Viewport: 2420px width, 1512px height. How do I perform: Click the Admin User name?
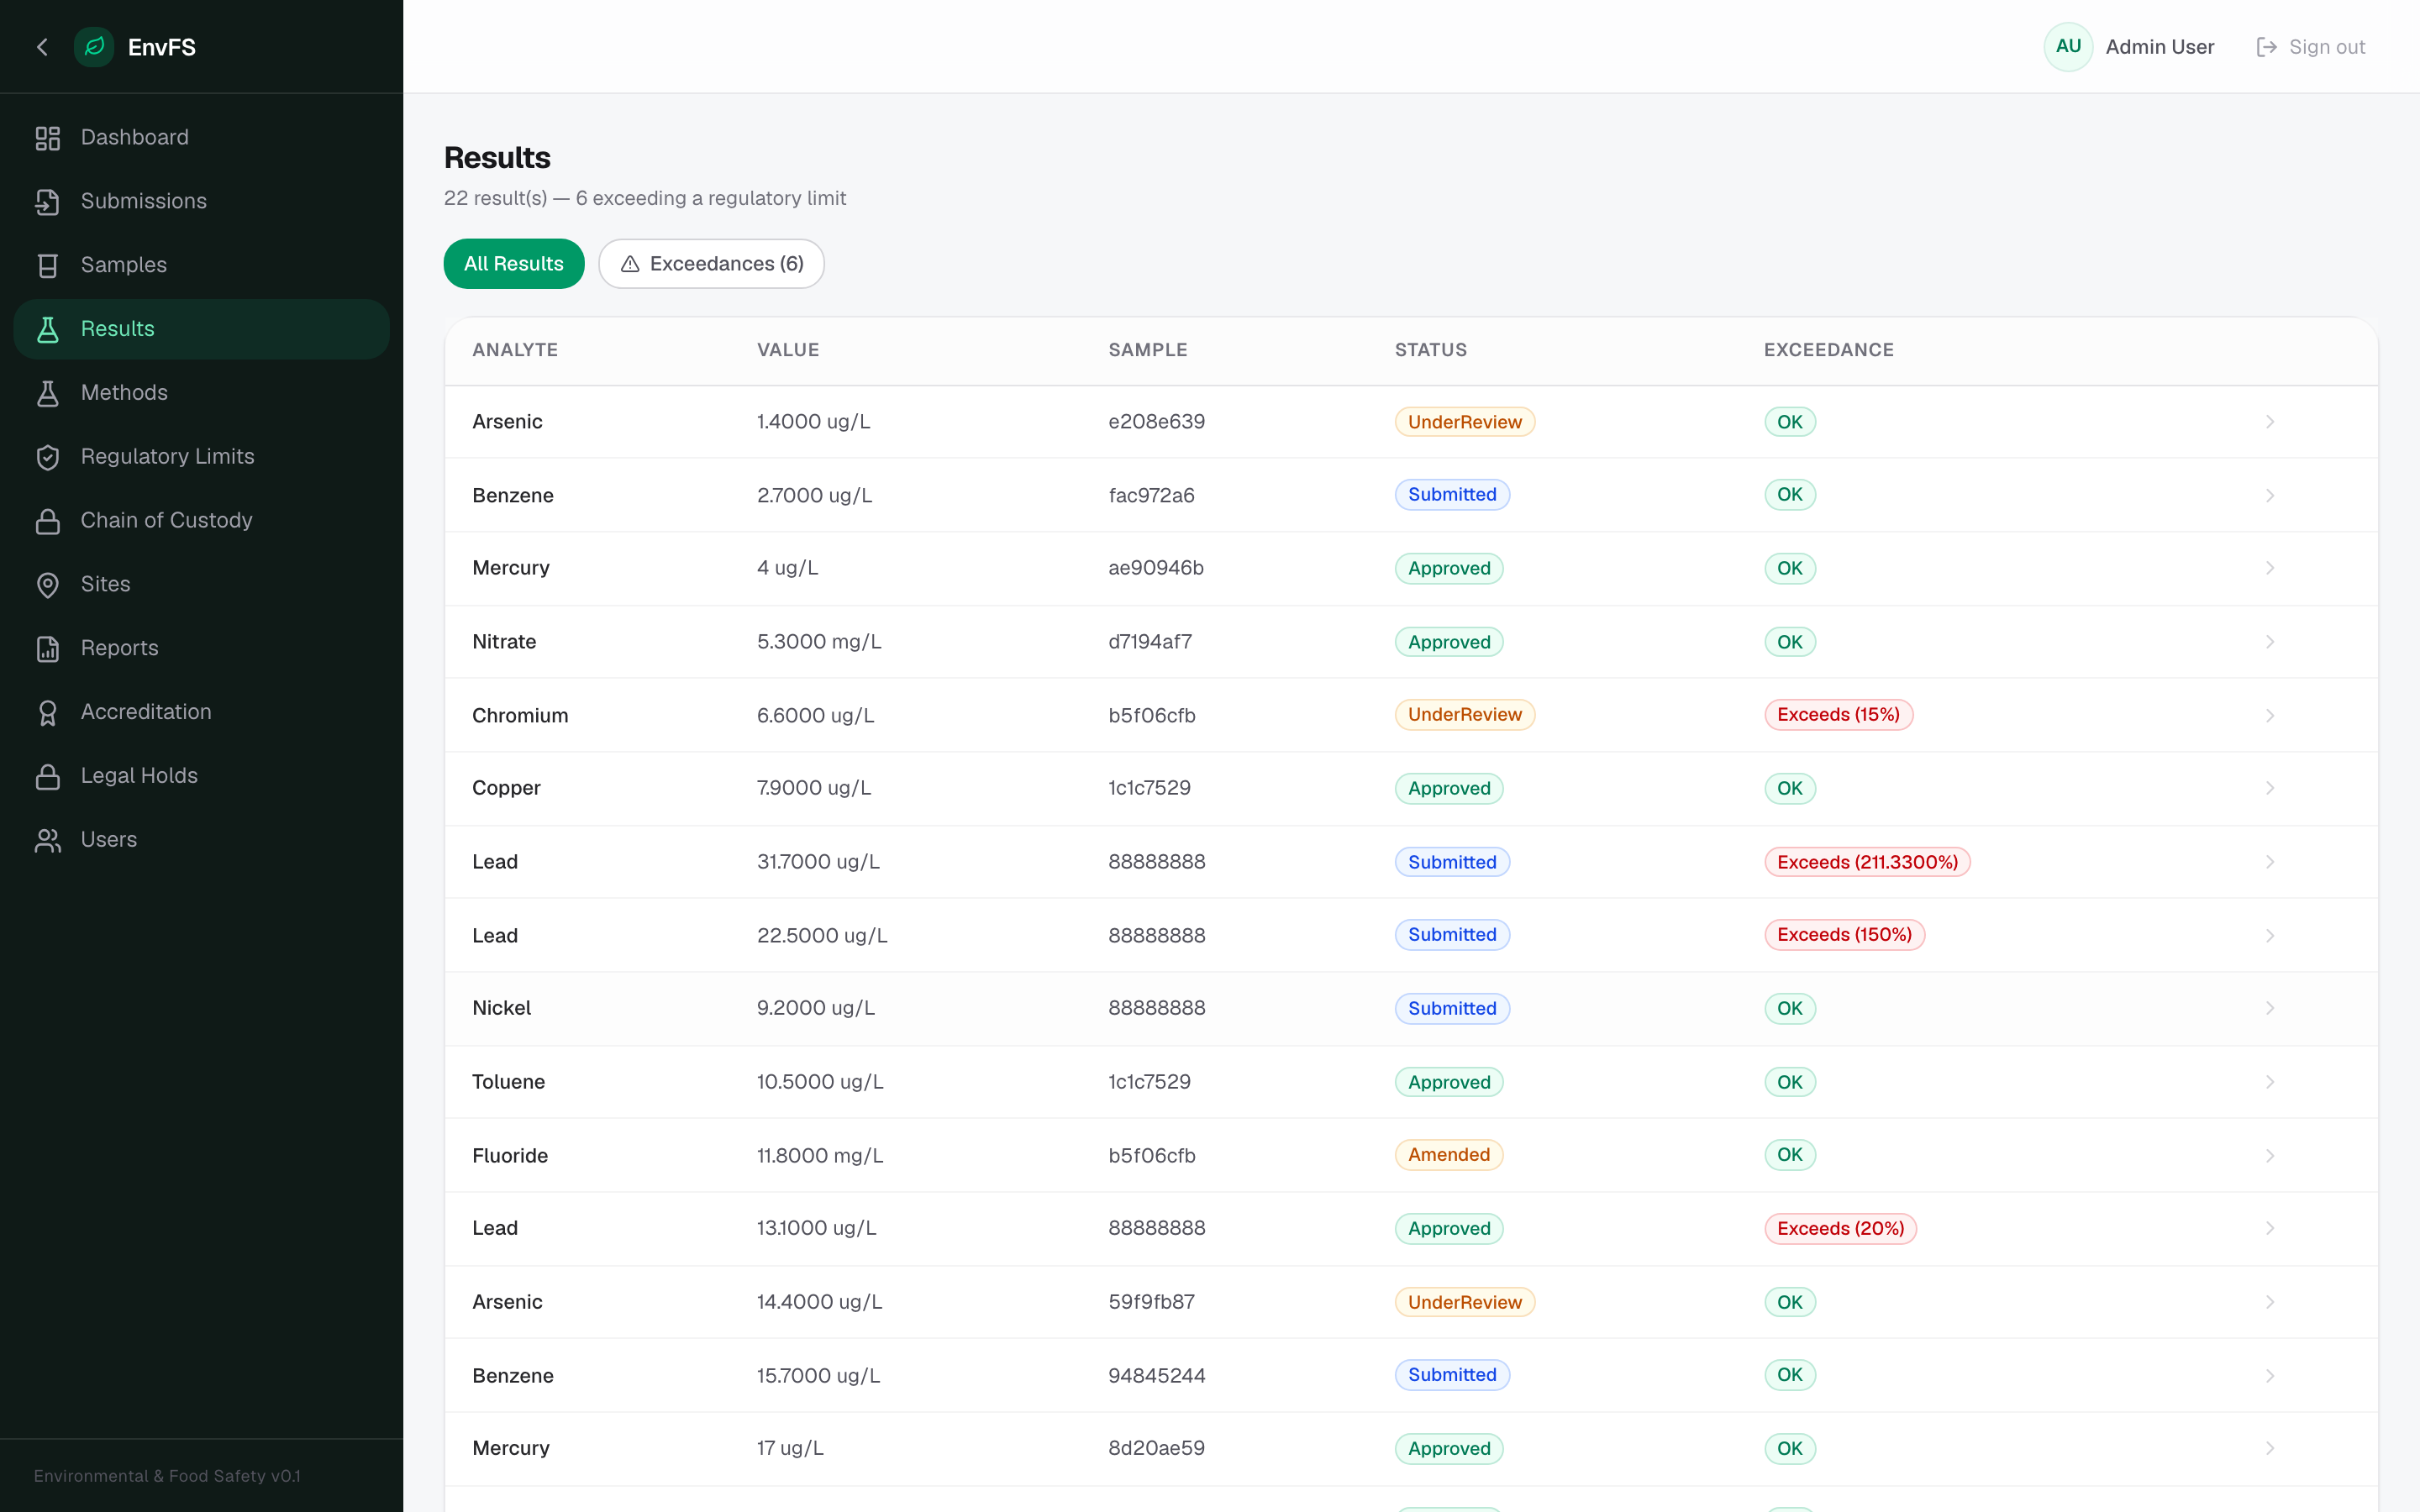[x=2160, y=47]
